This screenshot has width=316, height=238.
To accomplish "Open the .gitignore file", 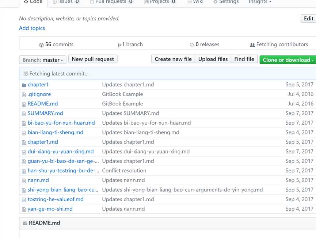I will point(39,94).
